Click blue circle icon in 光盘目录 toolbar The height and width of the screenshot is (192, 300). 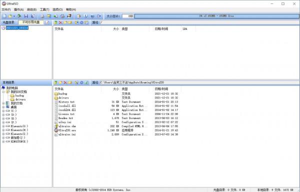(x=81, y=22)
